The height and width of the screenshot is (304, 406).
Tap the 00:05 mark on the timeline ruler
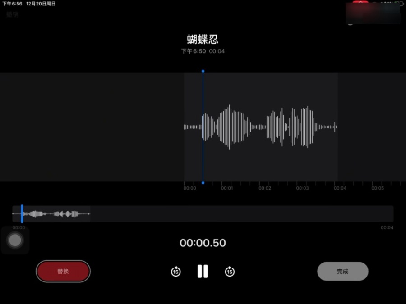pos(378,188)
